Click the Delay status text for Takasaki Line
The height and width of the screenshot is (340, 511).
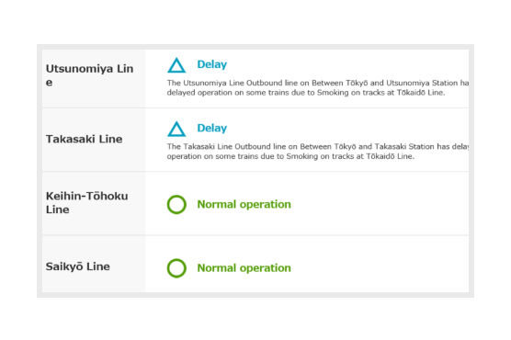click(x=211, y=128)
